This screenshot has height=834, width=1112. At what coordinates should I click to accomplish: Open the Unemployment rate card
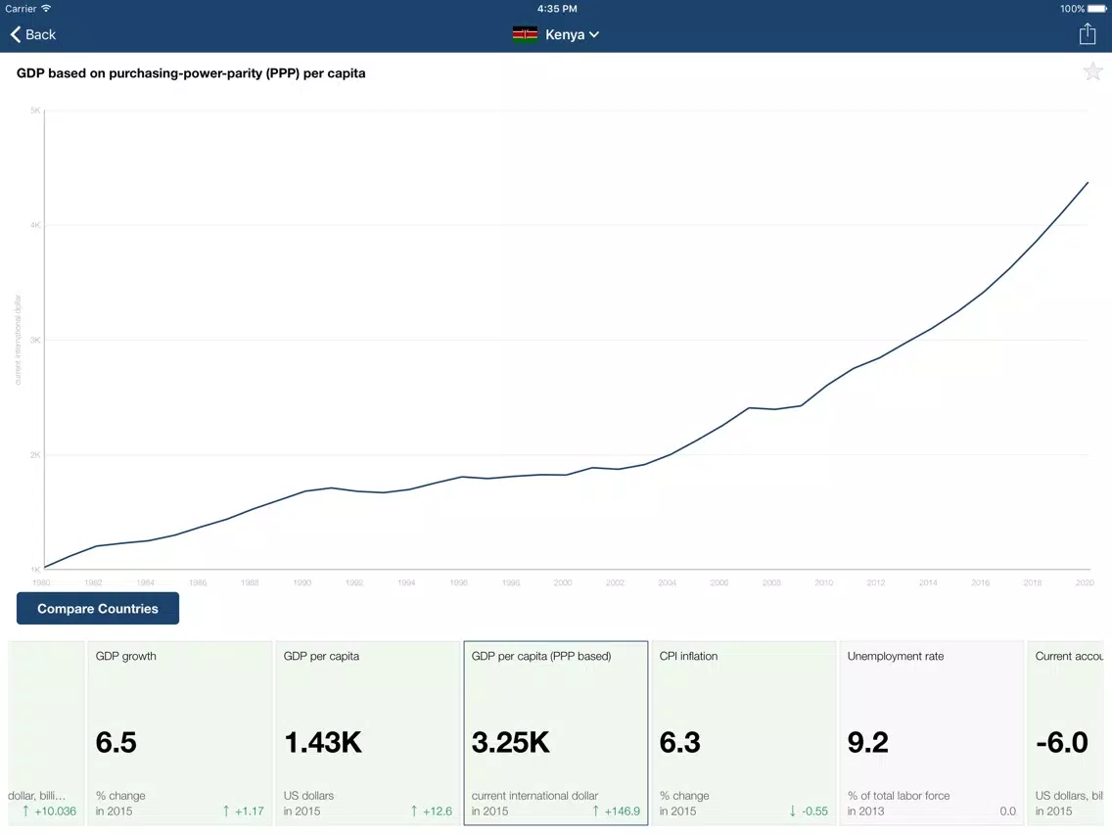[x=931, y=733]
